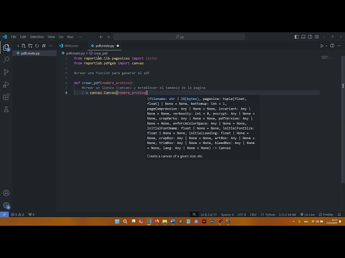The image size is (345, 258).
Task: Open the View menu
Action: click(51, 37)
